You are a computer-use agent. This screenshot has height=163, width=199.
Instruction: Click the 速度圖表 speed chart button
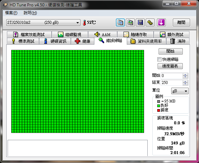tap(170, 66)
